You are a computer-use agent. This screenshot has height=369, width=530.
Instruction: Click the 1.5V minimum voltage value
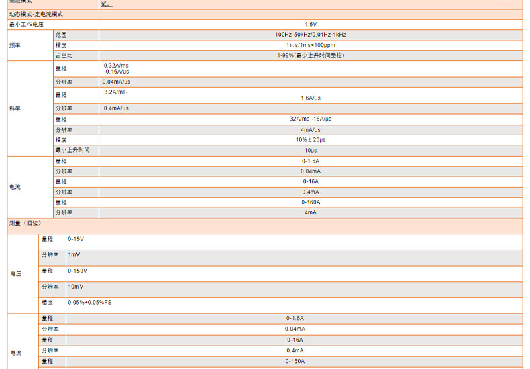click(310, 24)
